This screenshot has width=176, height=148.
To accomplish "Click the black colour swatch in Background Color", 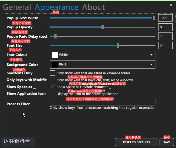I will (x=55, y=64).
